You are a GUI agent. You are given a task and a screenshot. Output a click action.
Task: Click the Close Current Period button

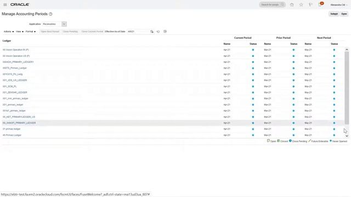tap(92, 32)
